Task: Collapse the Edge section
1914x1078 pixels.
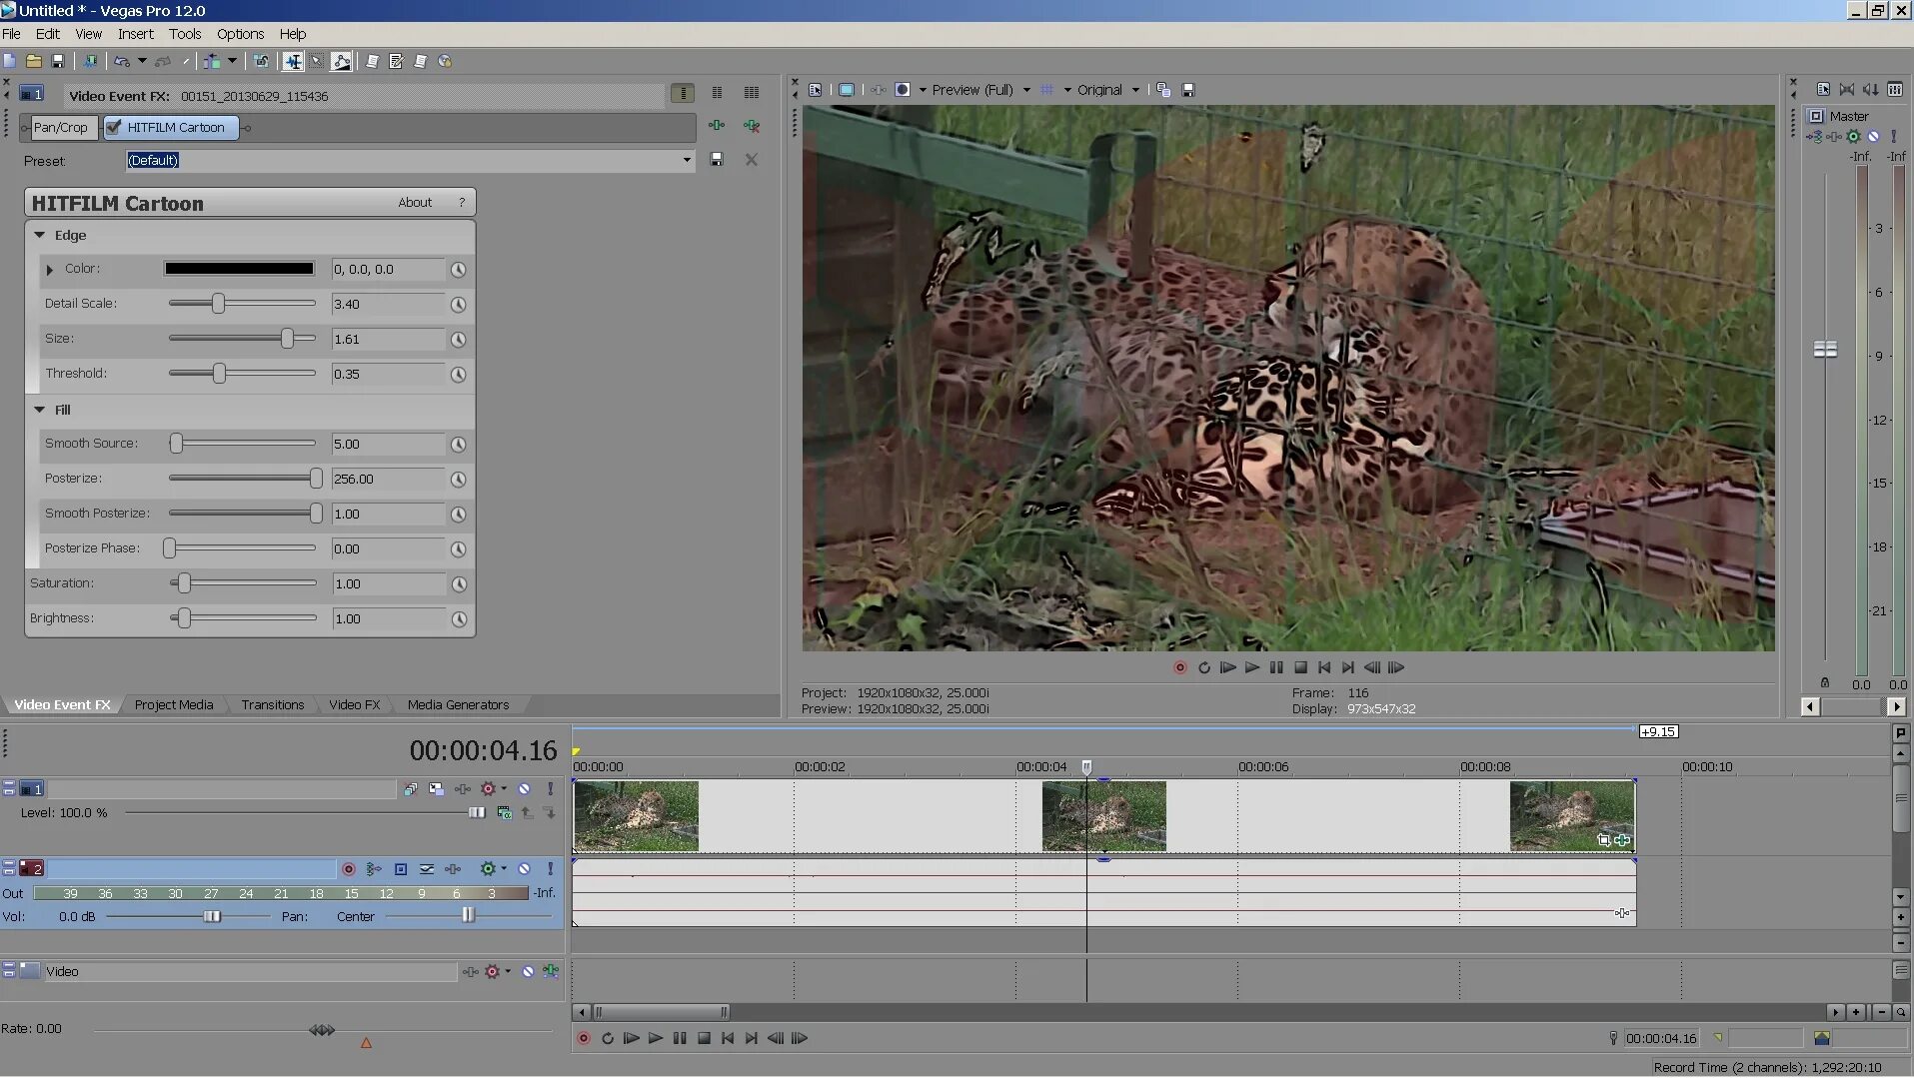Action: (40, 236)
